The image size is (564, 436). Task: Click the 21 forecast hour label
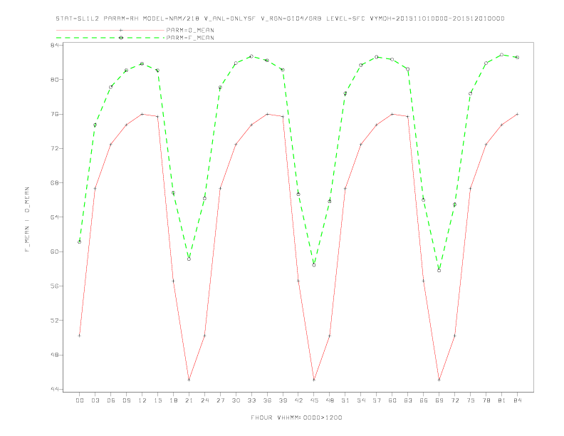[189, 400]
